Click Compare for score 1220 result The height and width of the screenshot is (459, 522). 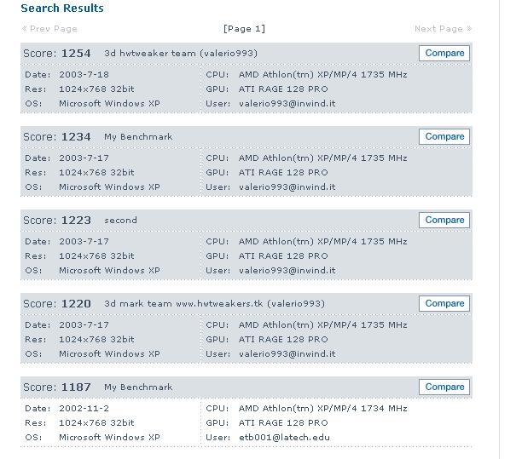coord(444,303)
